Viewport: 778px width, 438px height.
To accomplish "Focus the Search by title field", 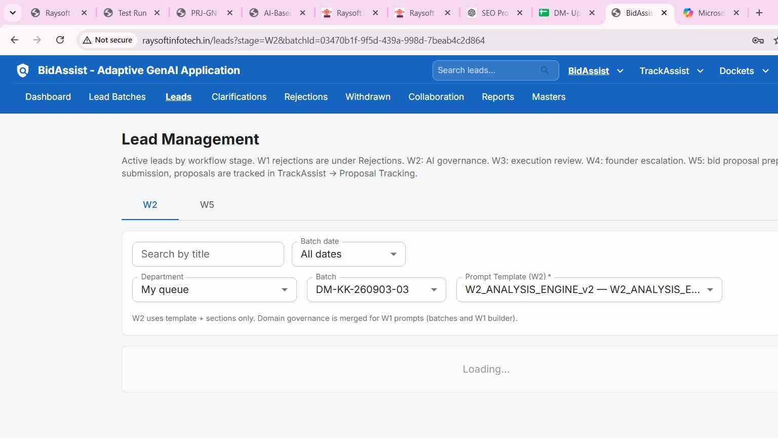I will (x=208, y=254).
